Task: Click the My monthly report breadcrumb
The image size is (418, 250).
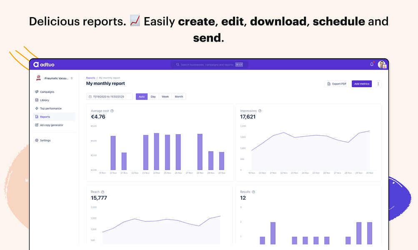Action: coord(109,78)
